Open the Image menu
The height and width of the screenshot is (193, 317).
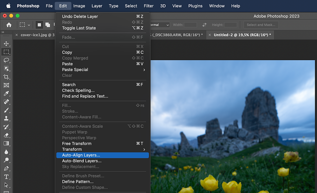tap(79, 6)
